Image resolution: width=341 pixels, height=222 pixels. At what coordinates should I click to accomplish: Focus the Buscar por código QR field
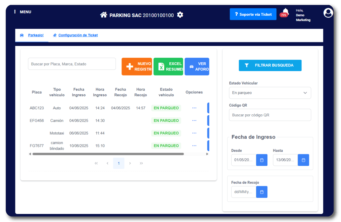[270, 115]
